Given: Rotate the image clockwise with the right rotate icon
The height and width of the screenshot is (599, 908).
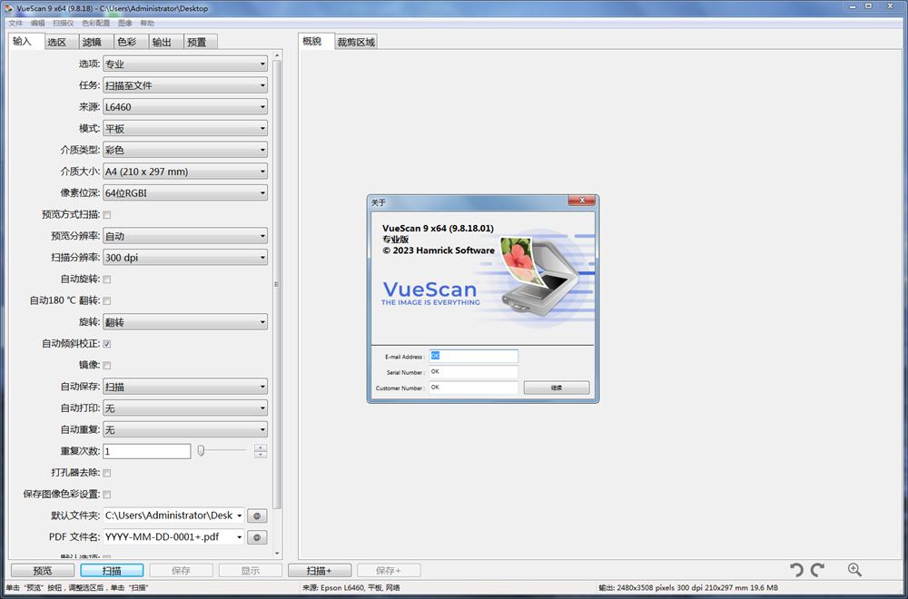Looking at the screenshot, I should point(817,570).
